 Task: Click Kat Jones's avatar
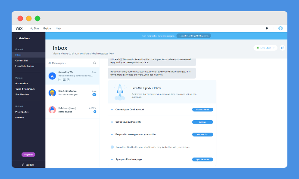pyautogui.click(x=52, y=110)
